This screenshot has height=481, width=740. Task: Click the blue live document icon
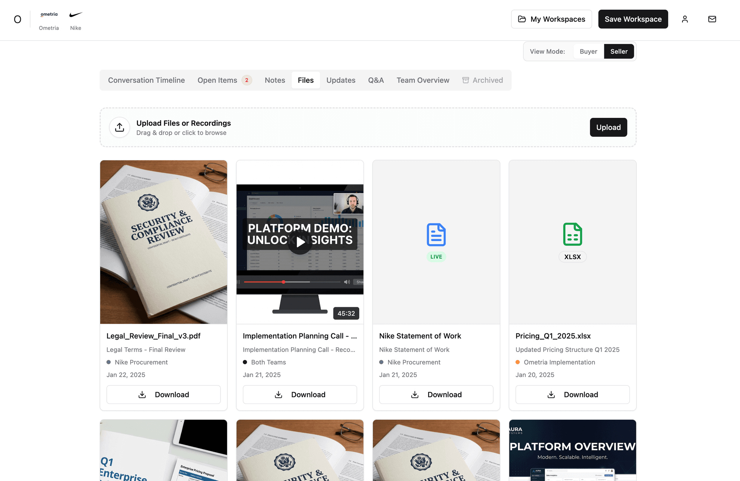click(x=436, y=235)
